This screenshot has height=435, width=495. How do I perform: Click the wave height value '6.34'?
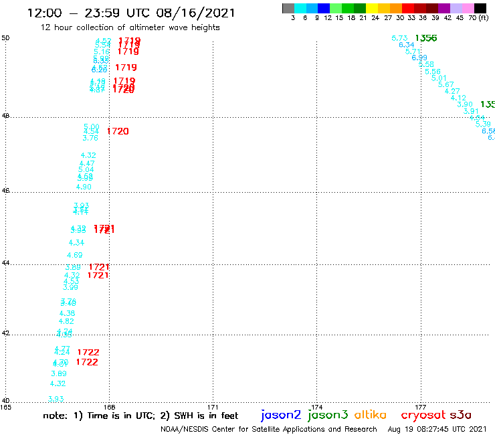(x=406, y=45)
